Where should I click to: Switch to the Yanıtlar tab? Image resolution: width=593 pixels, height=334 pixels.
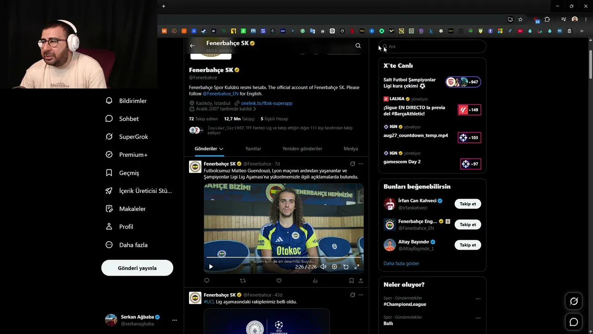tap(253, 148)
